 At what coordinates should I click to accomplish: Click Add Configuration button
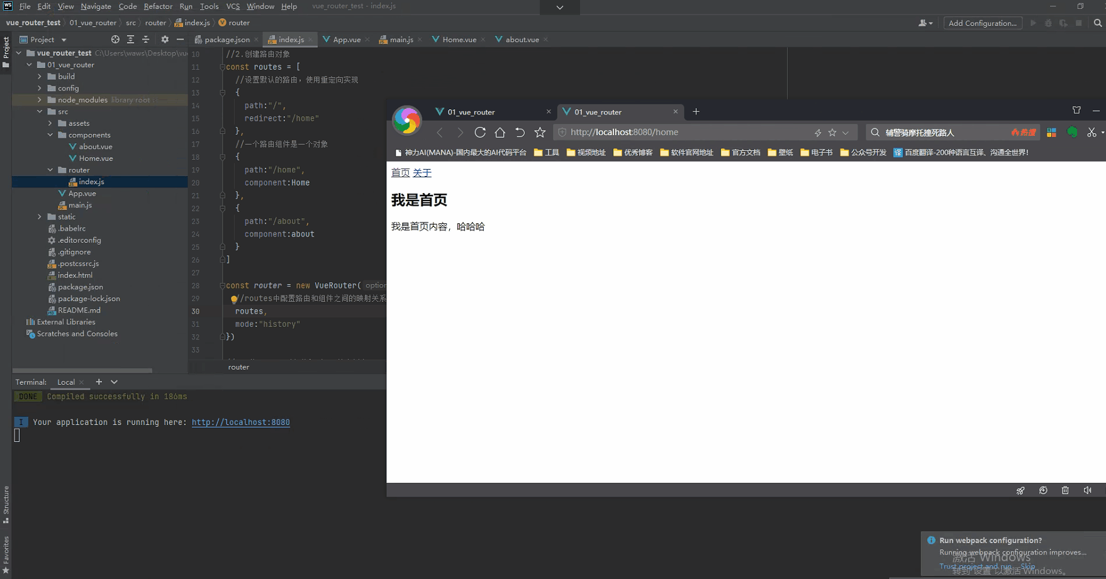coord(983,23)
